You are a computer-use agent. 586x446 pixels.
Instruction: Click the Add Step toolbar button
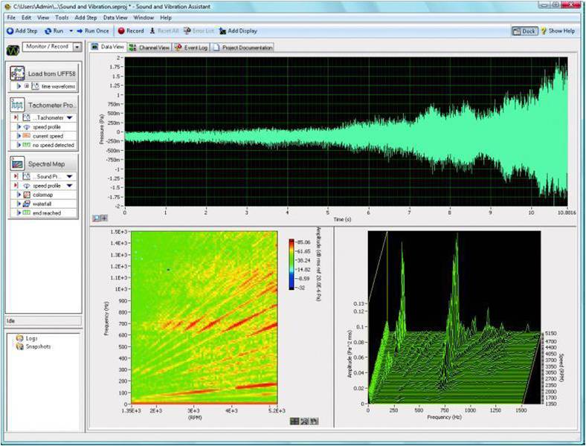[x=22, y=31]
